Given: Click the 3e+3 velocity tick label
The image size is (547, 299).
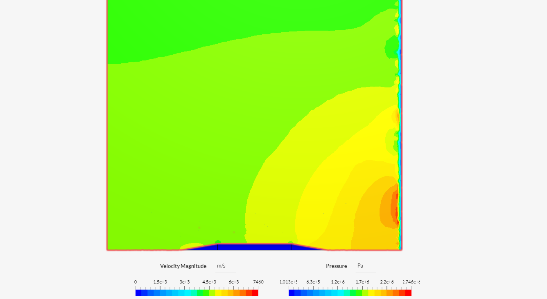Looking at the screenshot, I should coord(185,282).
